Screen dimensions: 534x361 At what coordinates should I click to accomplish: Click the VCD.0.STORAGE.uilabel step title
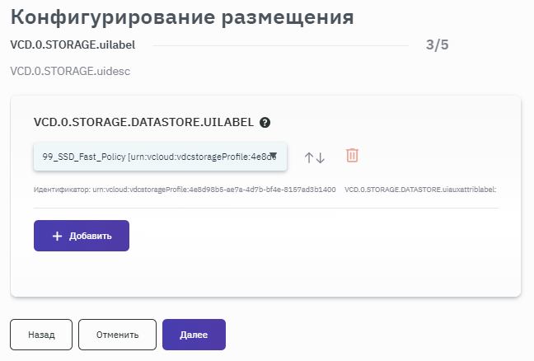point(73,45)
